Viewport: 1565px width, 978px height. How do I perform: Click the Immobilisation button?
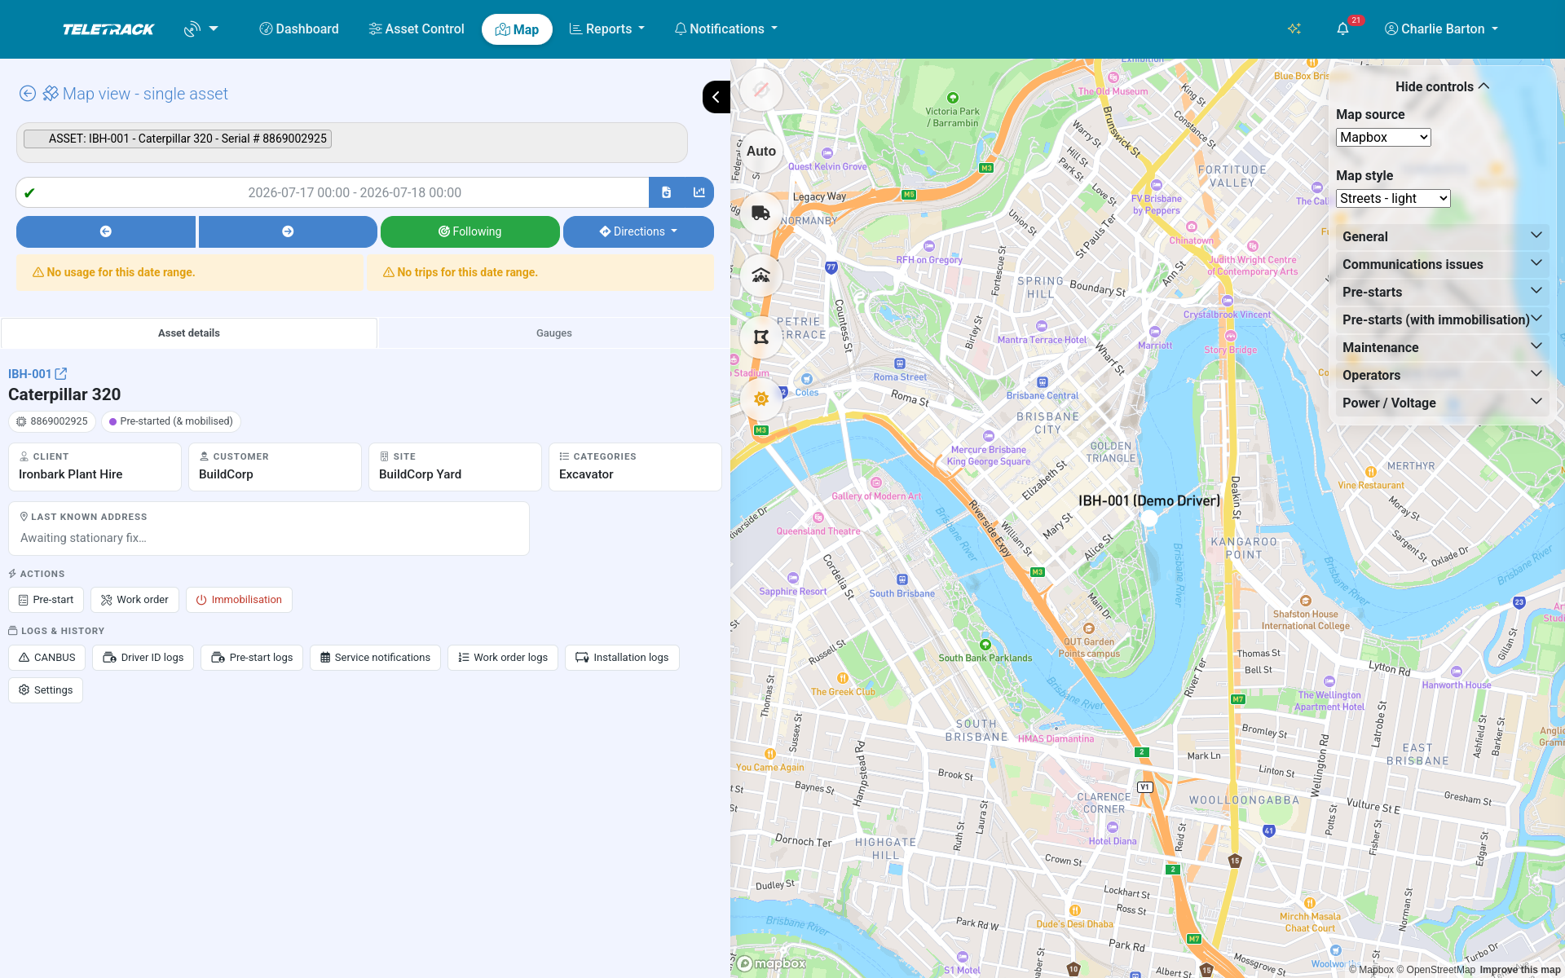(x=239, y=600)
